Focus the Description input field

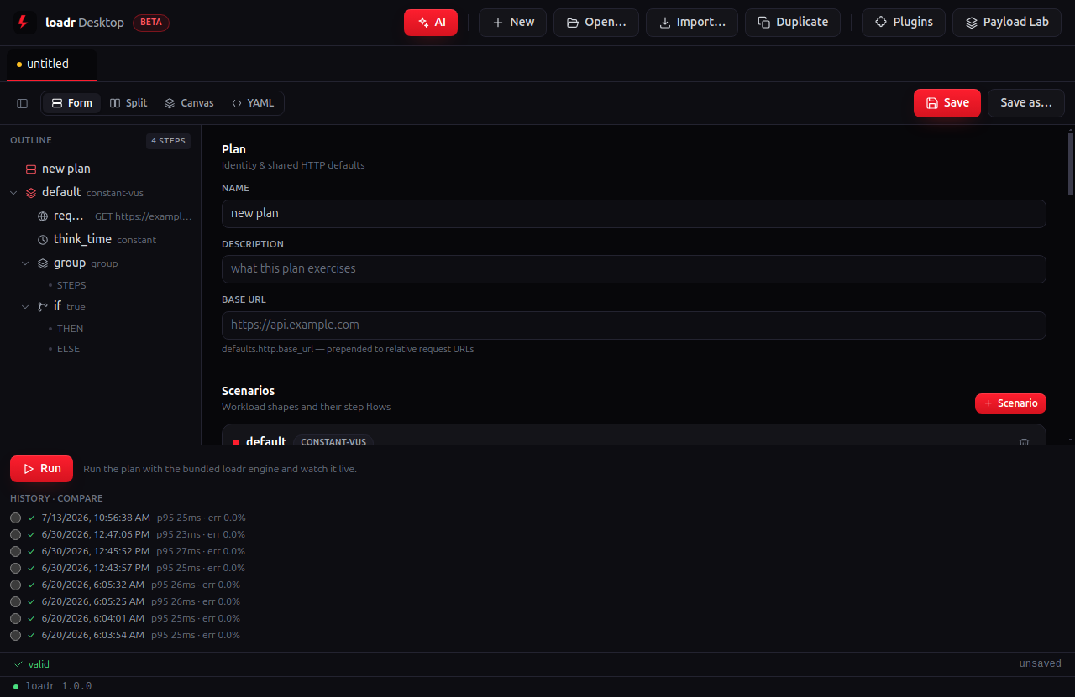(x=634, y=269)
